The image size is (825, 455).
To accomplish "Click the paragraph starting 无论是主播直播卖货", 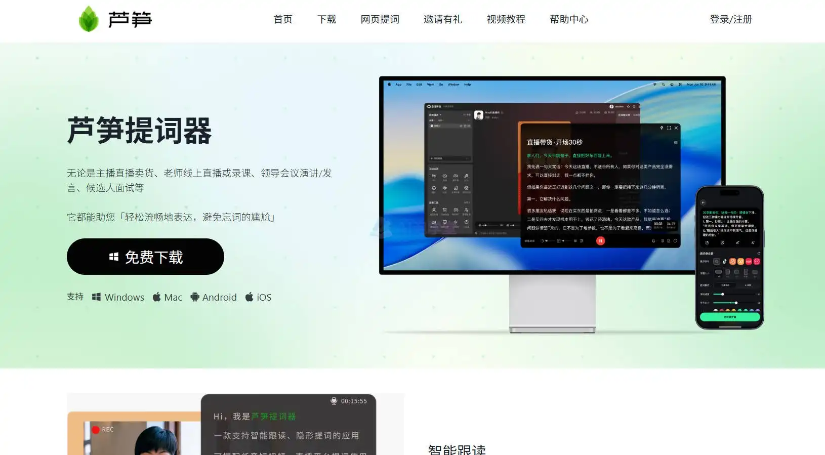I will (x=199, y=180).
